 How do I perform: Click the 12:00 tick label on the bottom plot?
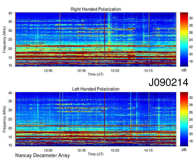click(48, 150)
